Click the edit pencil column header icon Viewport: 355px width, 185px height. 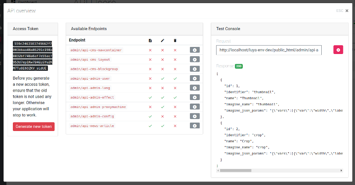162,40
